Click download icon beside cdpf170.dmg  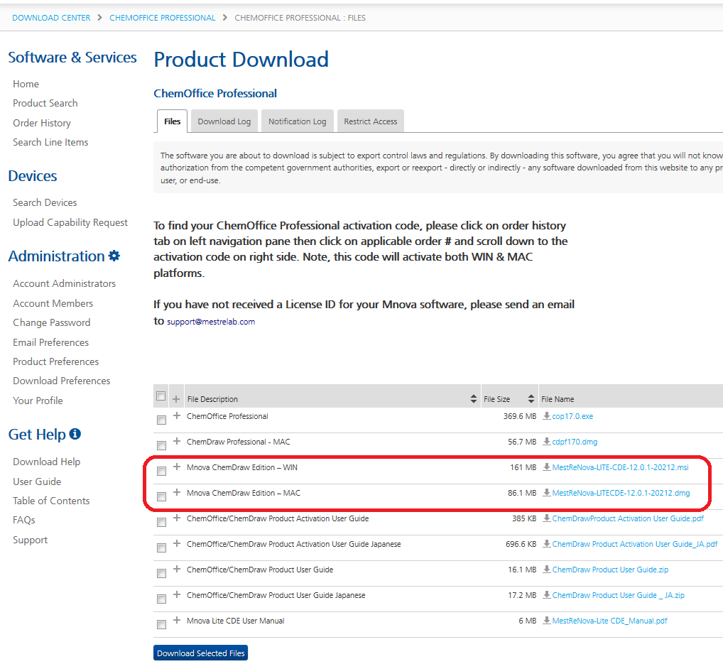click(x=546, y=442)
